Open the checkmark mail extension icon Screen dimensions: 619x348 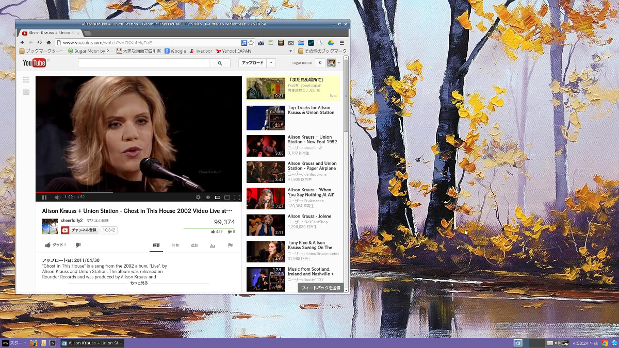291,42
